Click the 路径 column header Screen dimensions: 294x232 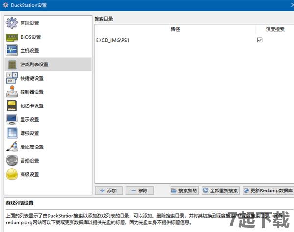tap(175, 29)
